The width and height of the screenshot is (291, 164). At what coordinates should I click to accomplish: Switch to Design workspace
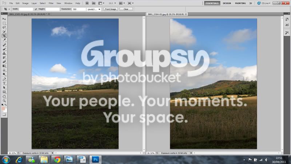tap(227, 3)
